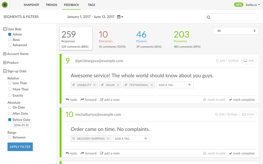Mark michalbartos's response complete
This screenshot has width=263, height=164.
[x=242, y=153]
